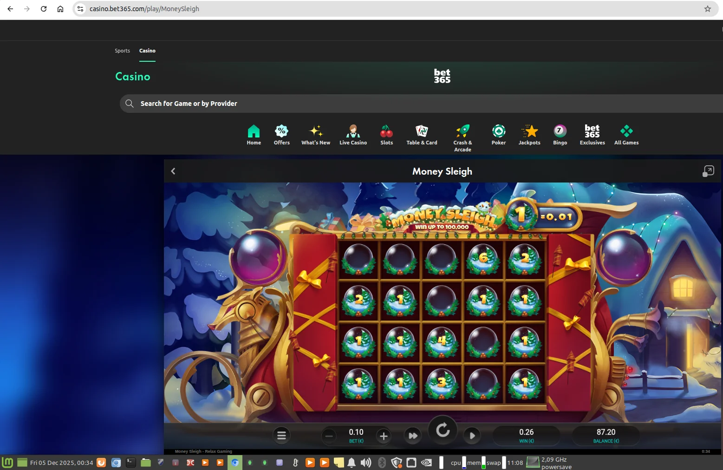The width and height of the screenshot is (723, 470).
Task: Open site information in address bar
Action: 80,9
